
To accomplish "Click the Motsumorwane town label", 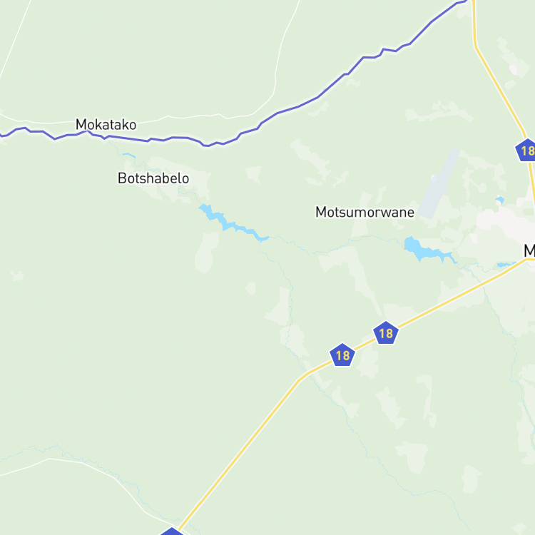I will (x=365, y=212).
